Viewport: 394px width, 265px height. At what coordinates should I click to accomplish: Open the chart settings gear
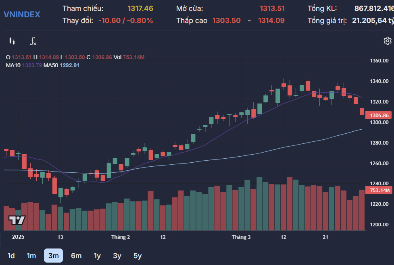(387, 40)
